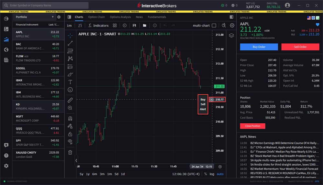The height and width of the screenshot is (185, 323).
Task: Toggle log scale mode
Action: pyautogui.click(x=212, y=174)
